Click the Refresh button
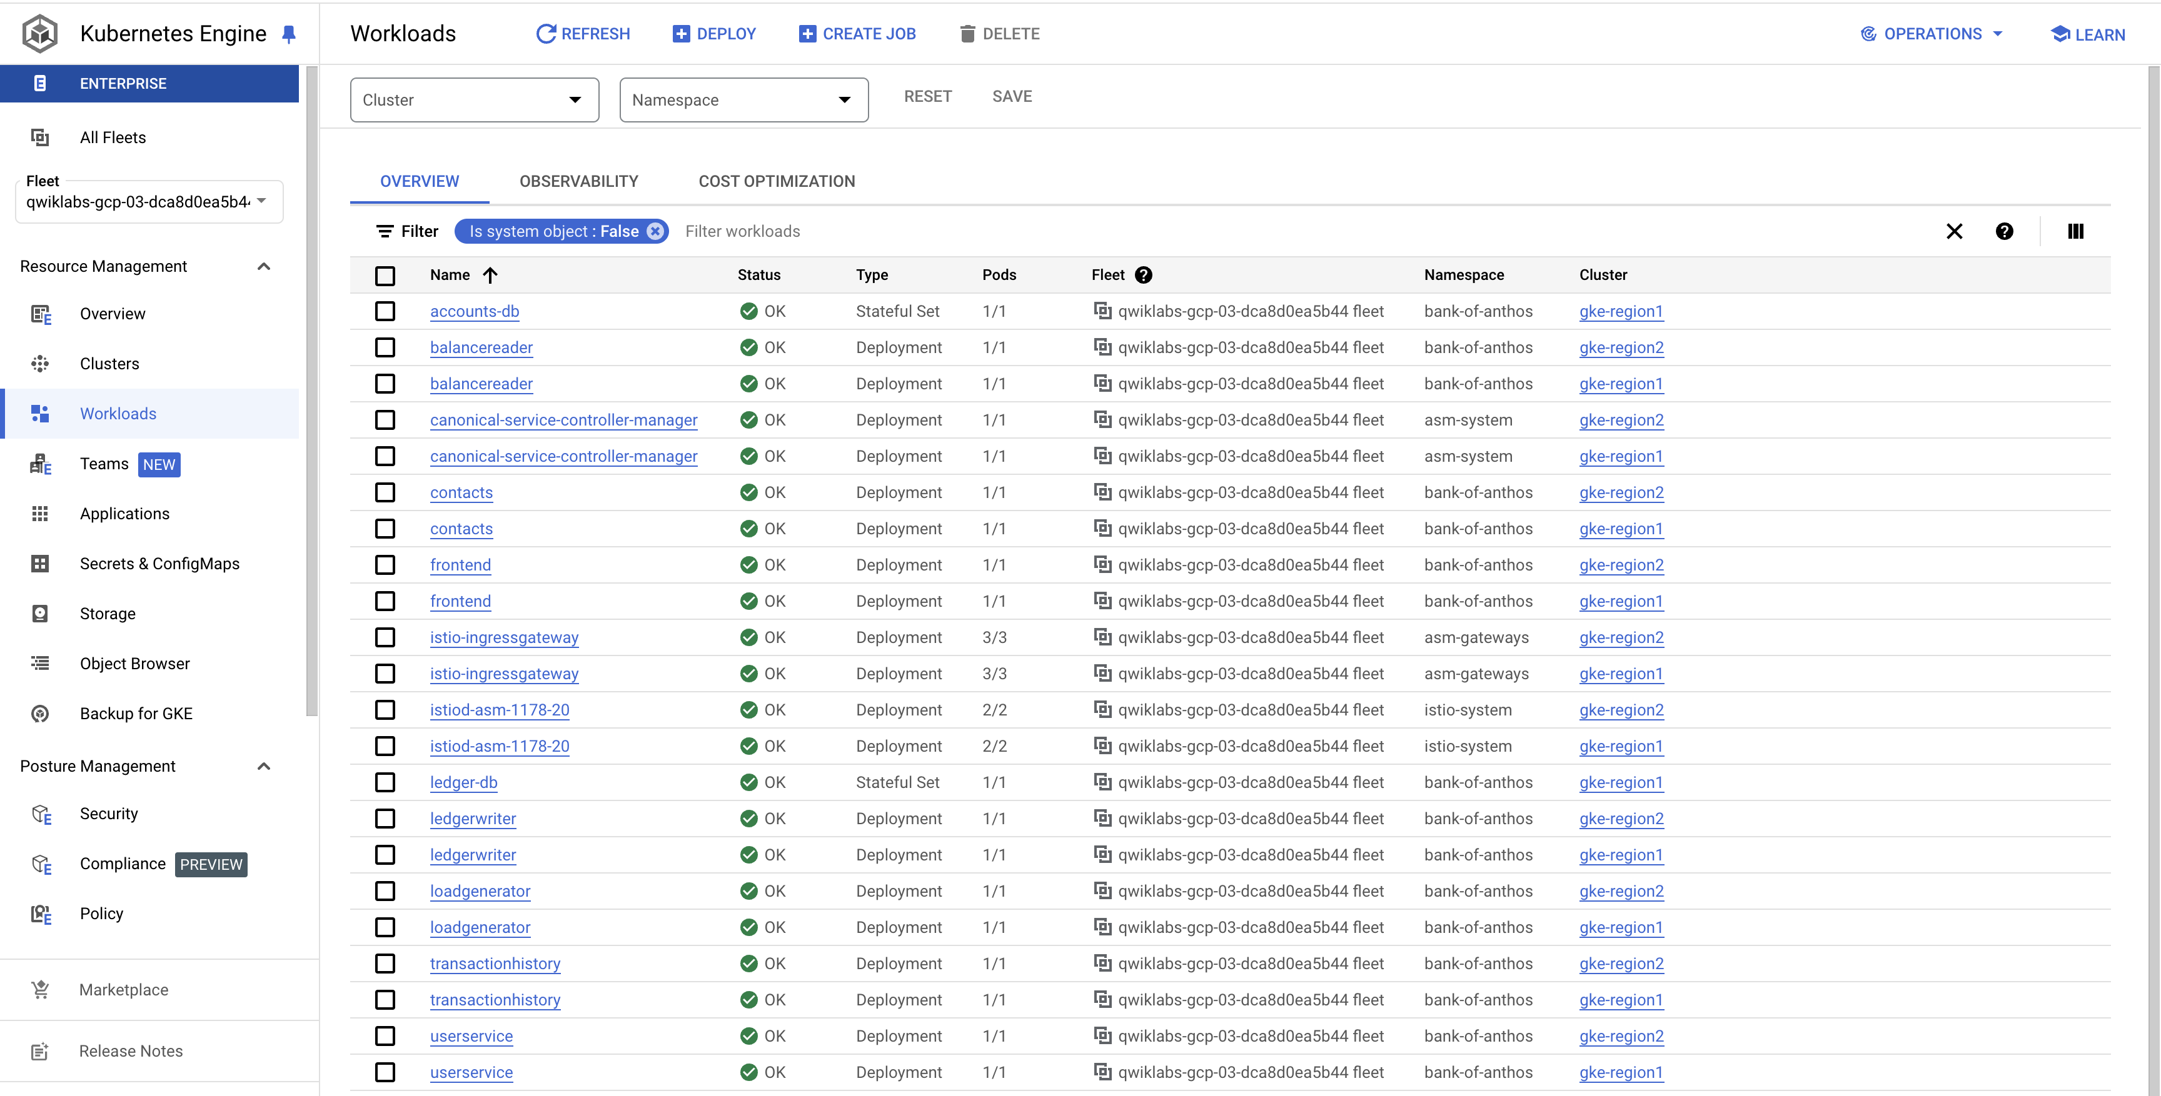 tap(583, 34)
